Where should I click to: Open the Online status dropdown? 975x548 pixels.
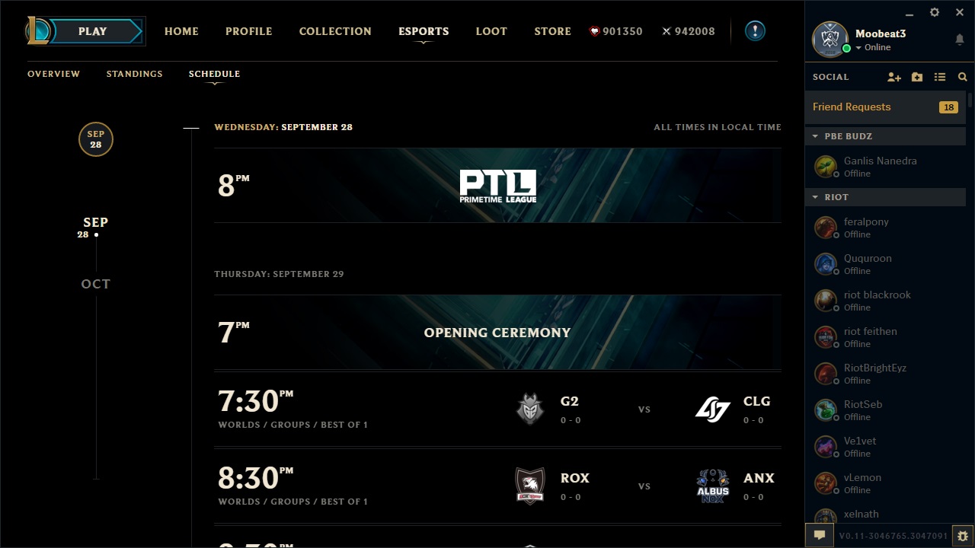pyautogui.click(x=873, y=47)
